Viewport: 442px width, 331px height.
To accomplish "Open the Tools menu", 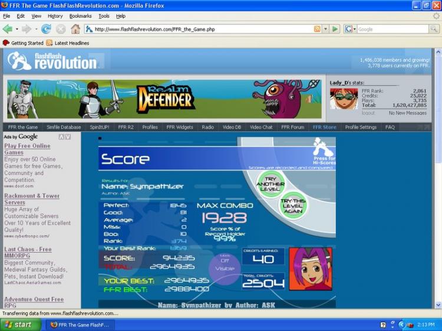I will 104,16.
